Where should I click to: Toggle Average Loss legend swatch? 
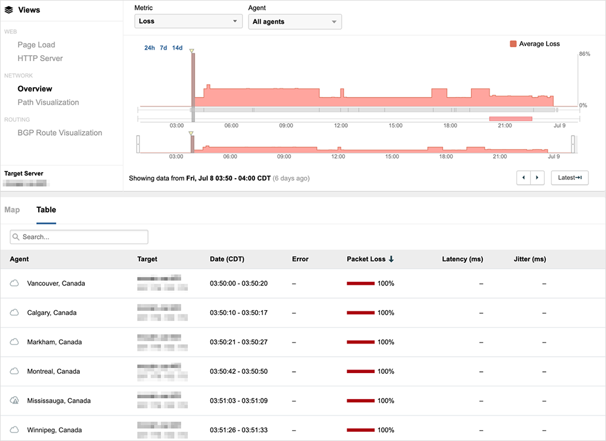click(x=513, y=44)
